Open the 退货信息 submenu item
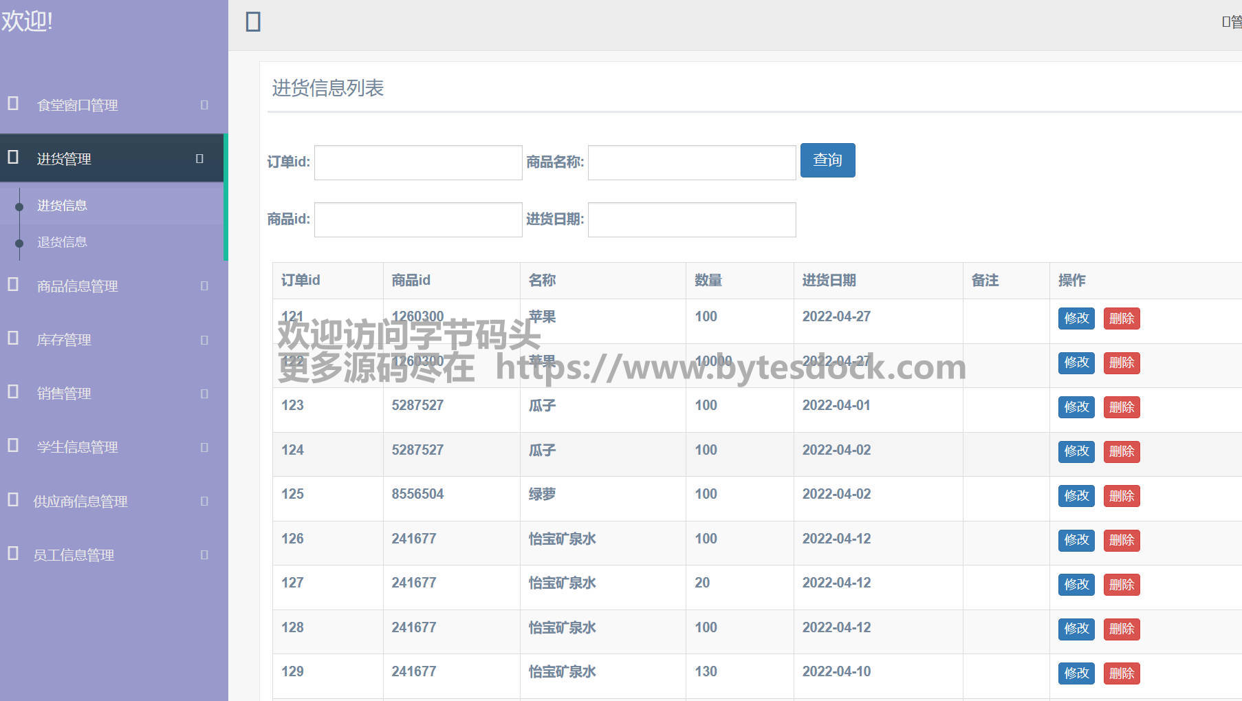 (x=62, y=242)
